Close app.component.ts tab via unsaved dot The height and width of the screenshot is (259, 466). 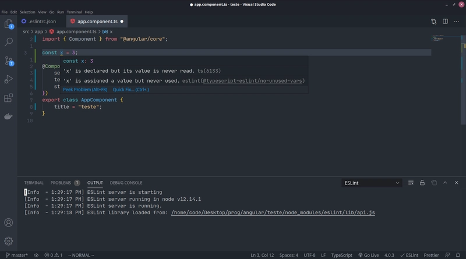[122, 22]
